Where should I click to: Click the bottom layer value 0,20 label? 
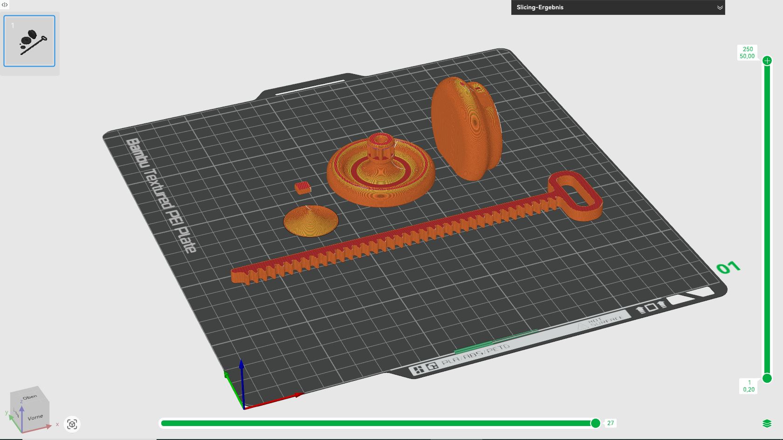pyautogui.click(x=749, y=390)
